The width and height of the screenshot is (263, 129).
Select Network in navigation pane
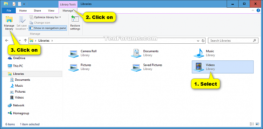[16, 106]
